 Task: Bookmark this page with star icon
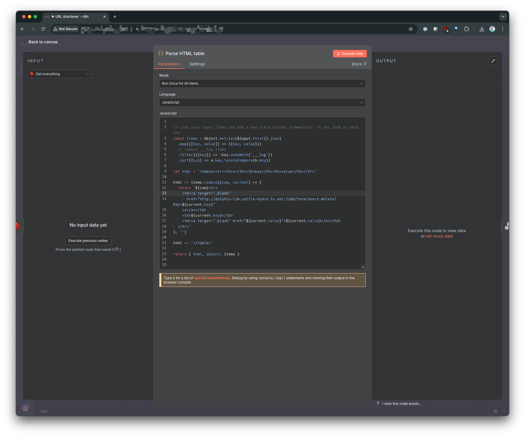click(x=411, y=29)
